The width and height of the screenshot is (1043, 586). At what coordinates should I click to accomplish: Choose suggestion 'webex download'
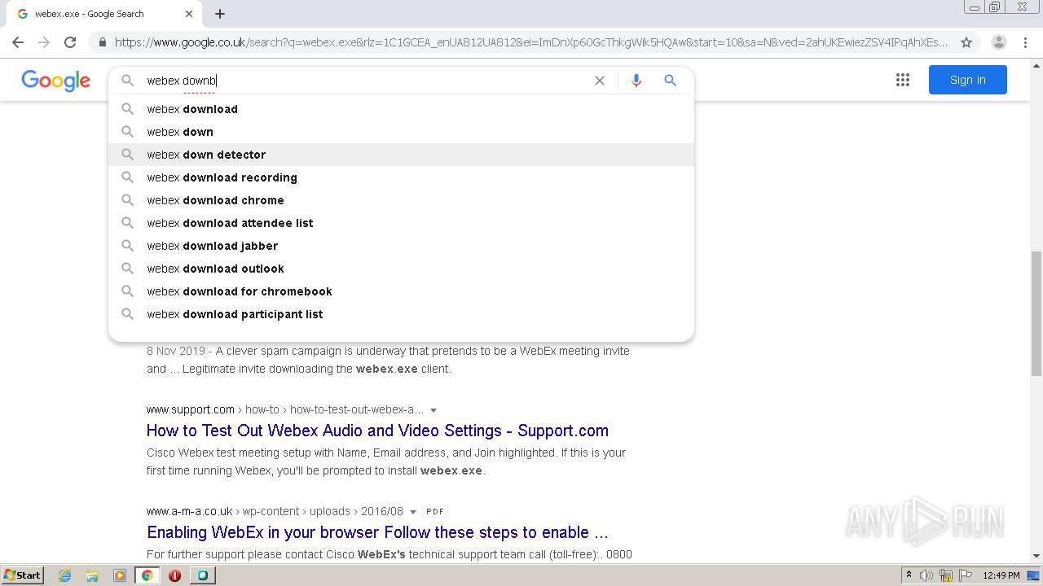pos(401,109)
